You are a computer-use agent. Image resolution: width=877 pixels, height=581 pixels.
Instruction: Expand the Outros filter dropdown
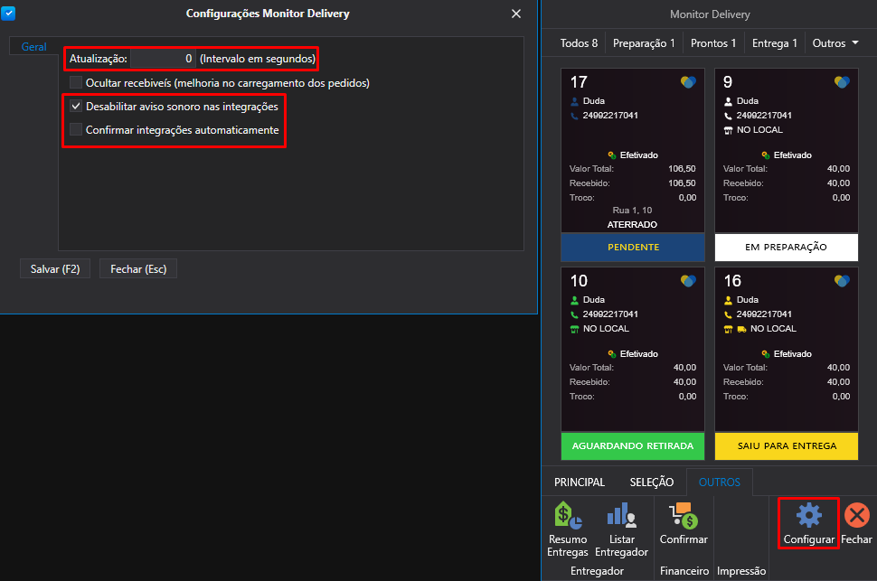835,43
